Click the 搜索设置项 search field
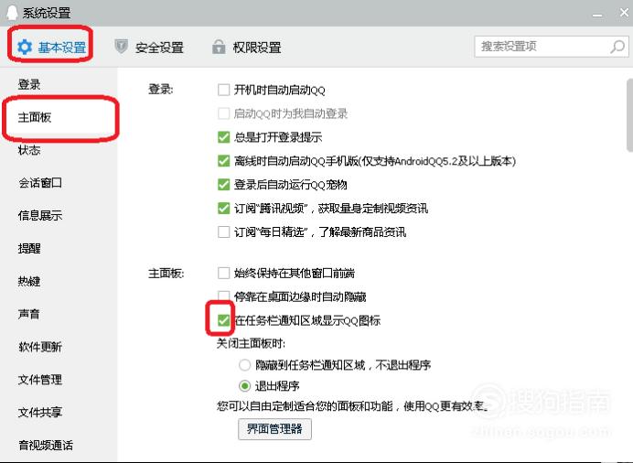The width and height of the screenshot is (633, 463). point(552,47)
